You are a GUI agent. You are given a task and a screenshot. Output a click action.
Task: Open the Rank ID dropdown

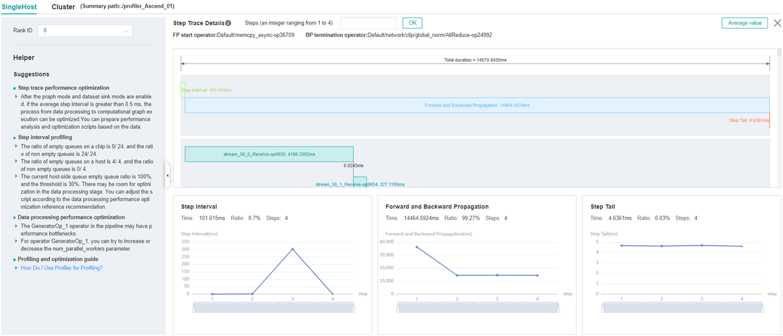coord(84,31)
